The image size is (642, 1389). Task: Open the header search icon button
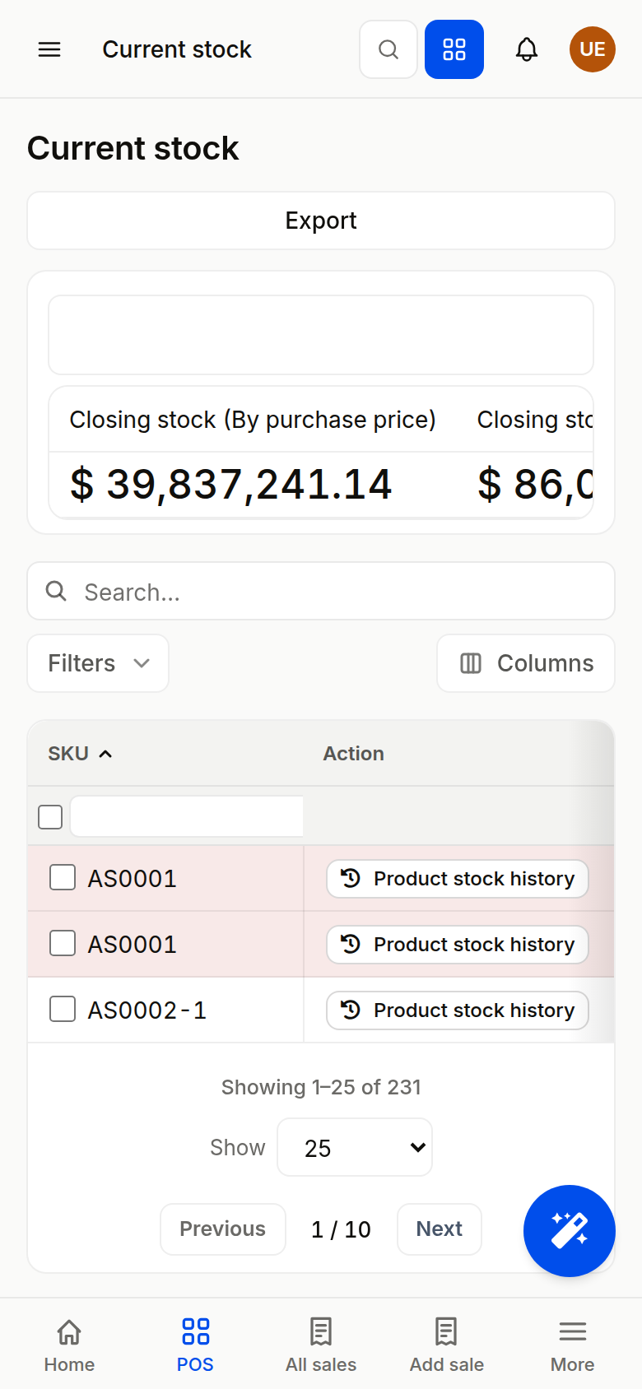tap(388, 49)
